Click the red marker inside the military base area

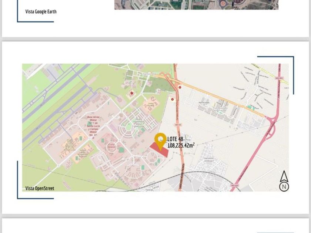tap(132, 93)
